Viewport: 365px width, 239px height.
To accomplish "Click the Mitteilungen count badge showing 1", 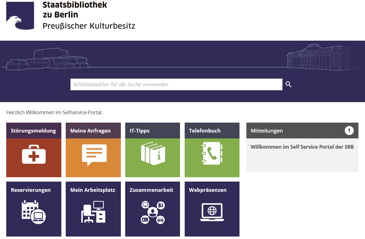I will tap(349, 130).
